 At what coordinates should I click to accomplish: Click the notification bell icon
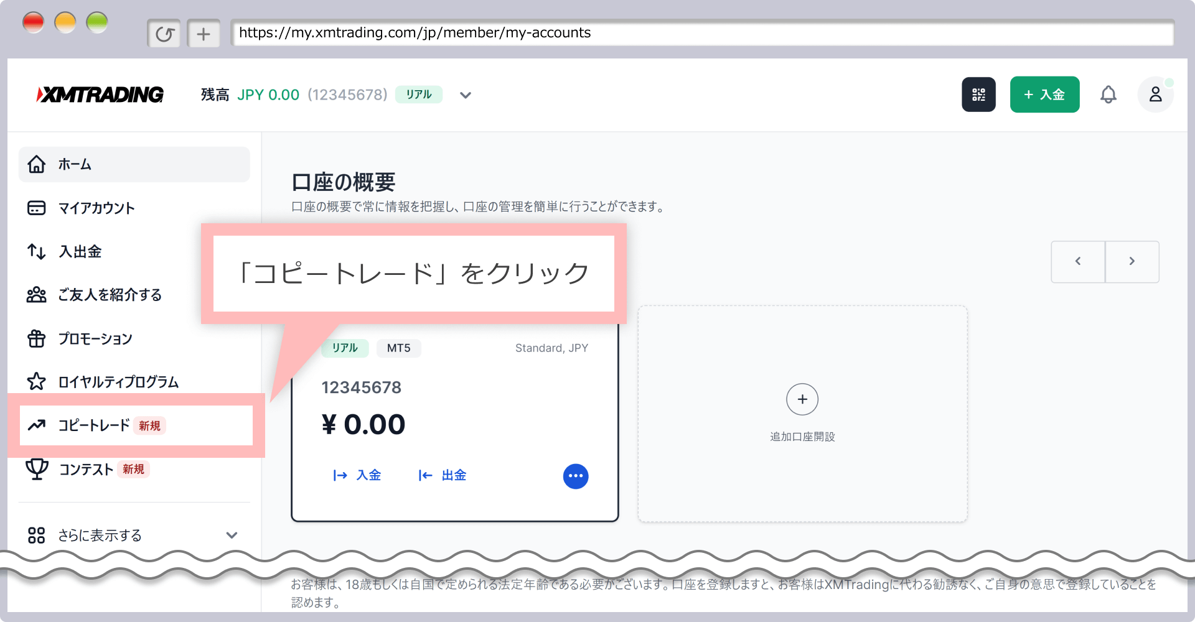[x=1108, y=95]
